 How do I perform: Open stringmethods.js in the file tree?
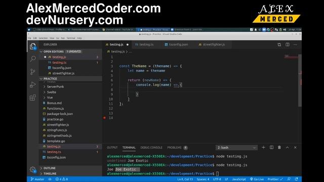70,135
